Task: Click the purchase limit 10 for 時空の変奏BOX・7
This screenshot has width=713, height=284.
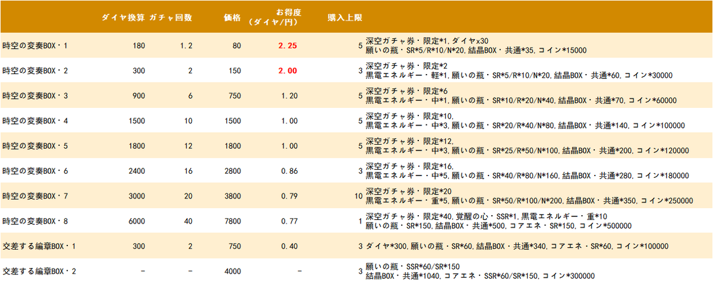Action: 358,196
